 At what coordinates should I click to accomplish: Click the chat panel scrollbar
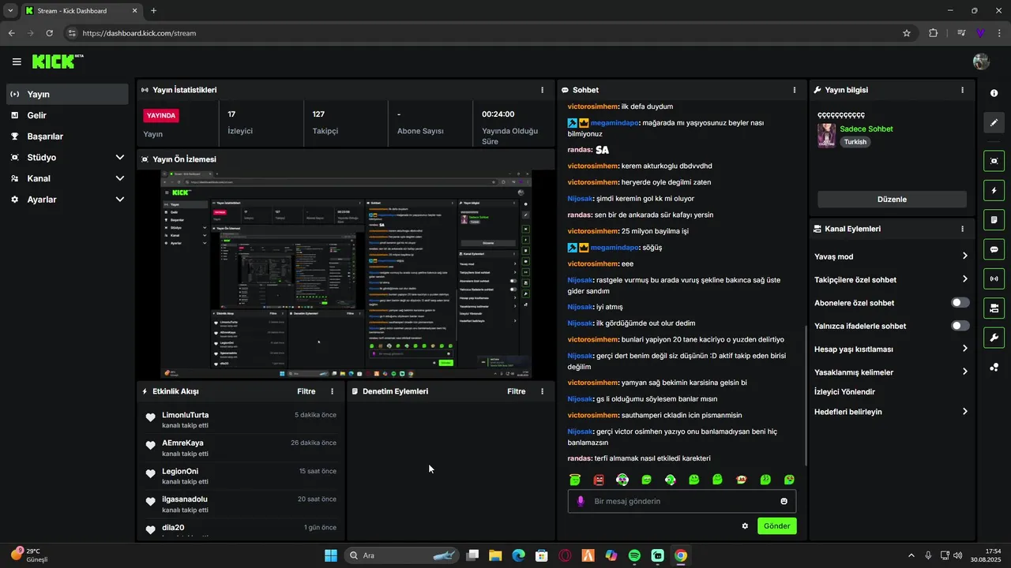pos(805,394)
